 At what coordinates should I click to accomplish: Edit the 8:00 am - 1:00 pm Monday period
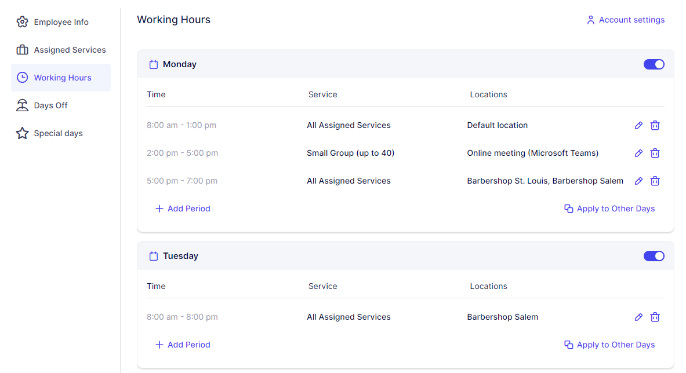click(x=638, y=125)
